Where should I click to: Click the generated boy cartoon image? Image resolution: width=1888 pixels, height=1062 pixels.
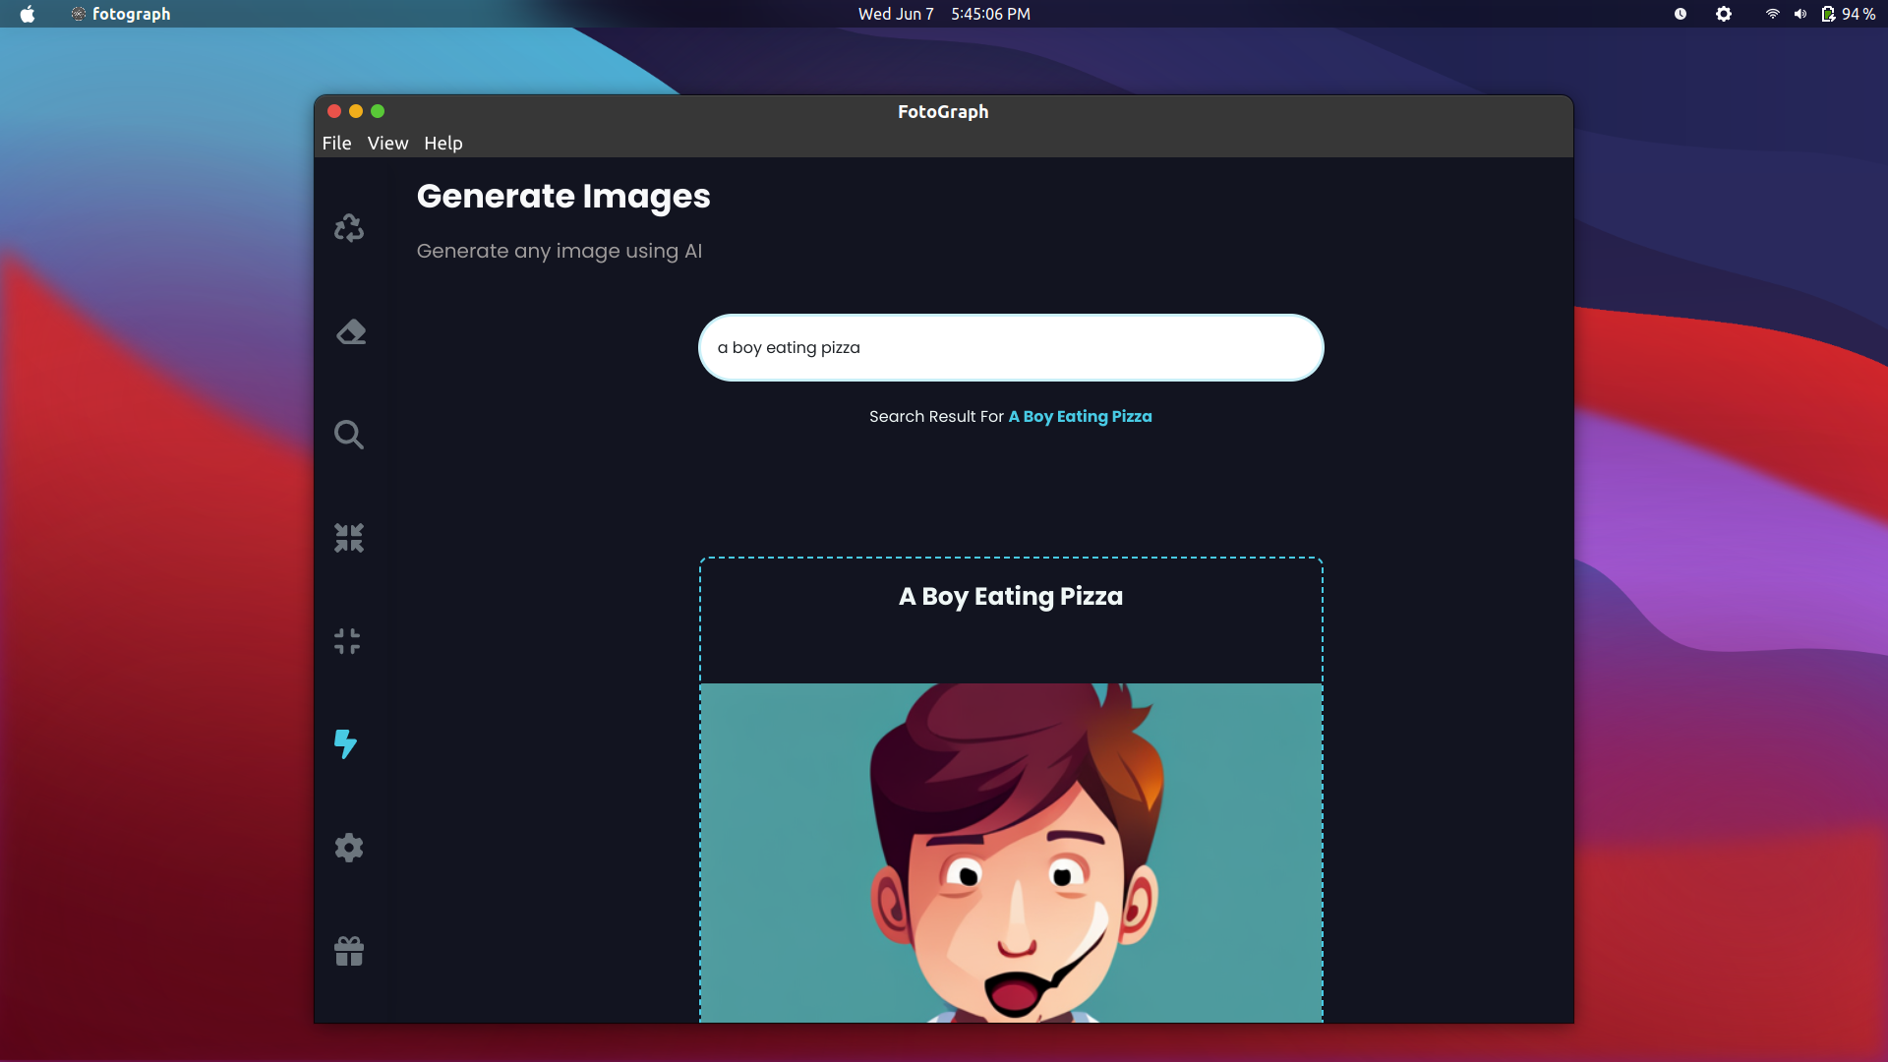(x=1011, y=853)
